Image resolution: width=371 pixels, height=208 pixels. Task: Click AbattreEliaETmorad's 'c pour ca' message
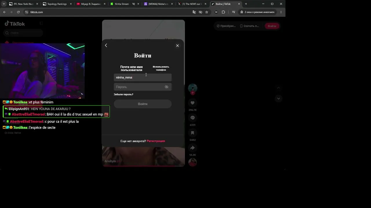41,122
